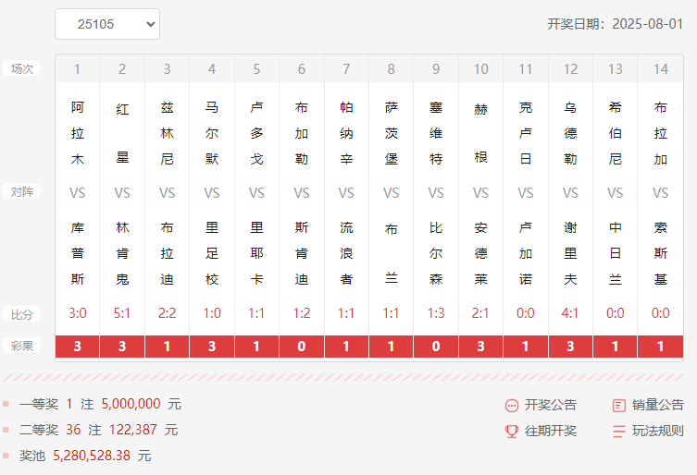The image size is (697, 475).
Task: Click the 玩法规则 list icon
Action: [x=619, y=431]
